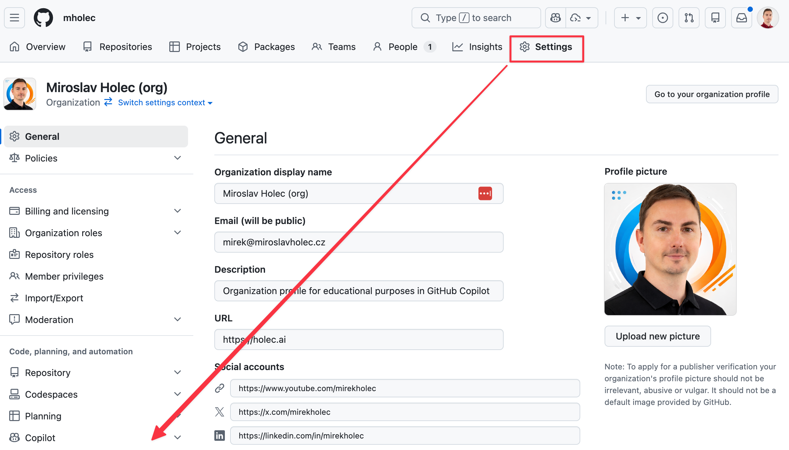Open the hamburger navigation menu
This screenshot has height=450, width=789.
[14, 18]
